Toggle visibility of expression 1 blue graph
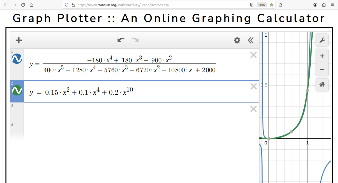 (x=17, y=59)
